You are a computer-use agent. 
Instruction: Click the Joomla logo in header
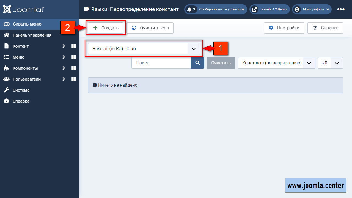coord(24,9)
